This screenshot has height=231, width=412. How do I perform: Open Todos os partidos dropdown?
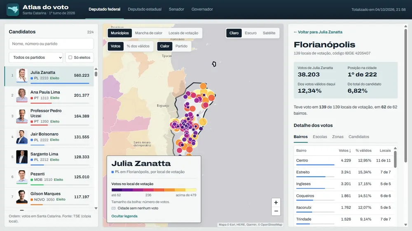click(36, 58)
